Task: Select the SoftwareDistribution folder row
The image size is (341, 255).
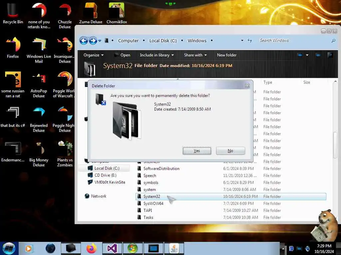Action: coord(230,168)
